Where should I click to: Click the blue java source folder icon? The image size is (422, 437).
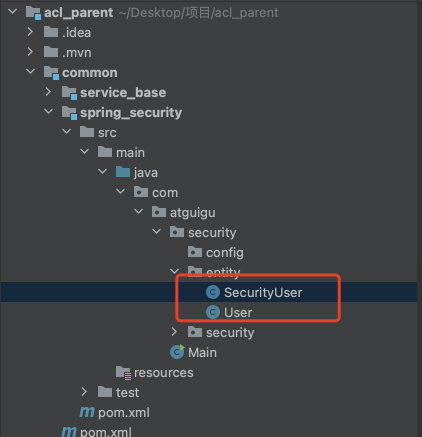pyautogui.click(x=123, y=172)
